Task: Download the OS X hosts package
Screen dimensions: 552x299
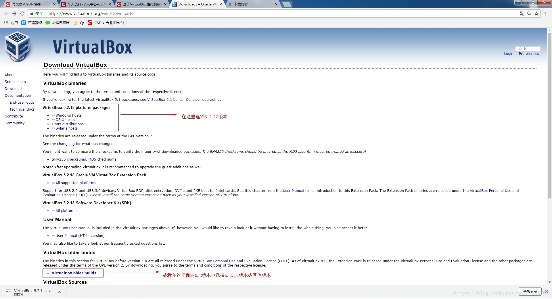Action: tap(65, 120)
